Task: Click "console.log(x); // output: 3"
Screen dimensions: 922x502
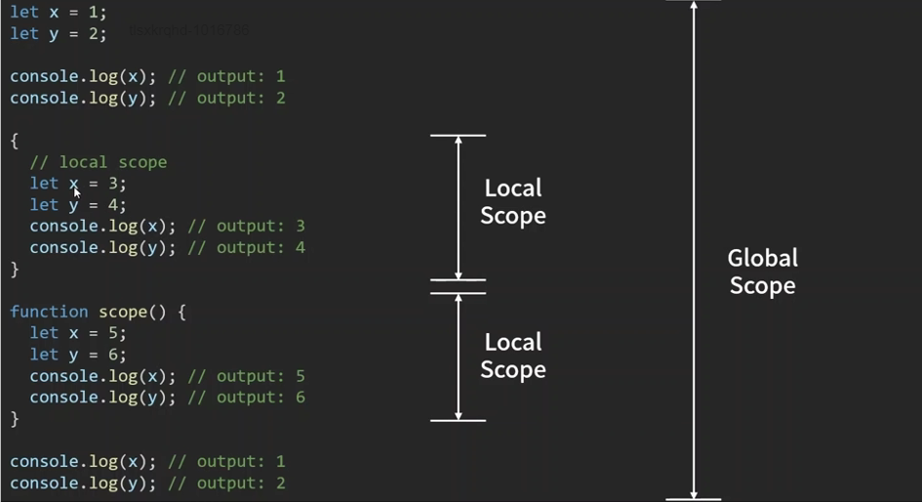Action: coord(168,226)
